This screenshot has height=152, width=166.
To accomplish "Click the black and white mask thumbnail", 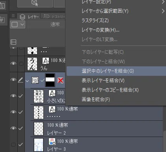I will [50, 80].
